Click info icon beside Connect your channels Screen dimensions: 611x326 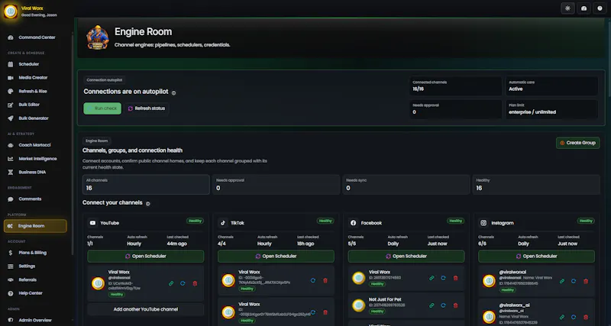[147, 204]
